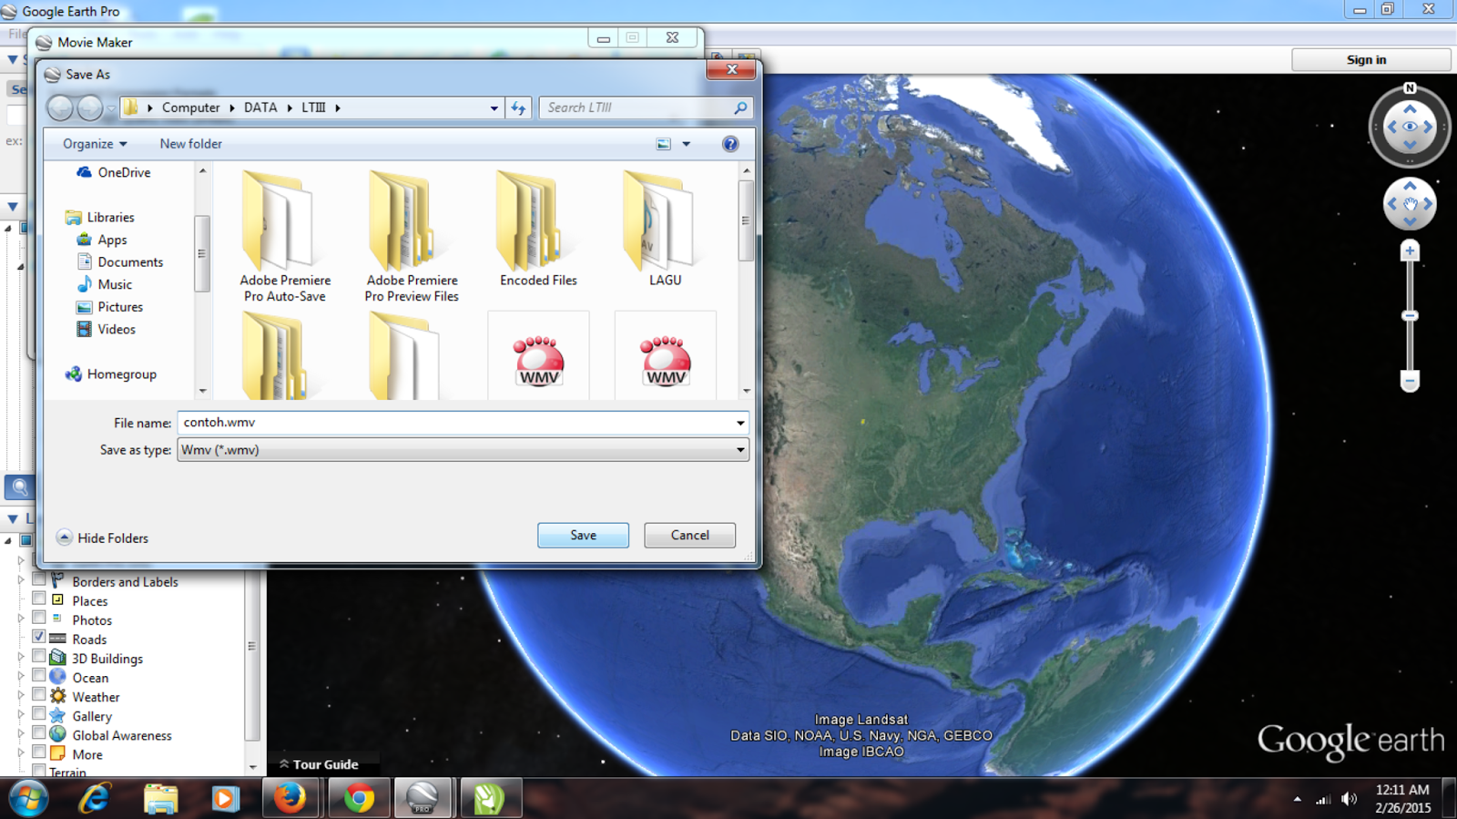Click the zoom out minus button on Google Earth

click(1410, 381)
